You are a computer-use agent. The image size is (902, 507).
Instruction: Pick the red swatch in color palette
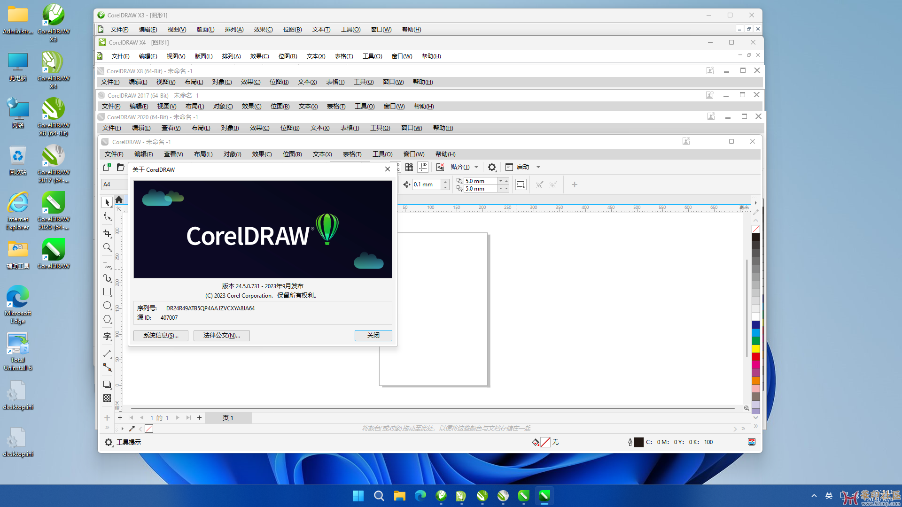tap(756, 357)
